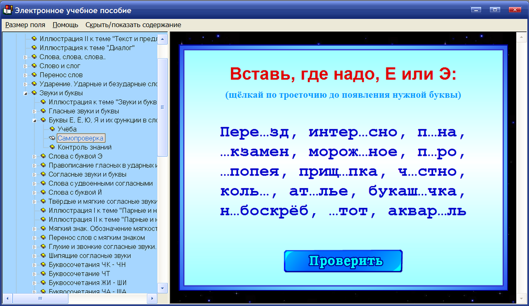Click the icon beside "Гласные звуки и буквы"

click(43, 111)
